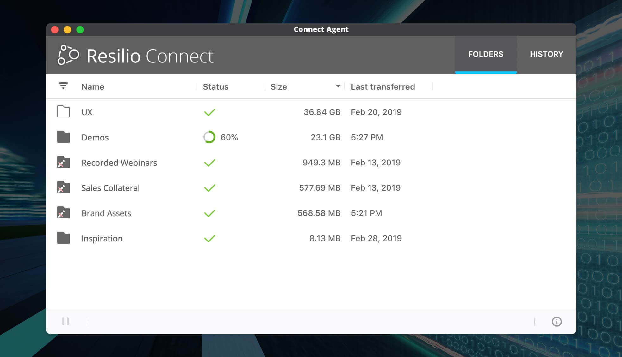Viewport: 622px width, 357px height.
Task: Select the Demos folder name
Action: pyautogui.click(x=95, y=137)
